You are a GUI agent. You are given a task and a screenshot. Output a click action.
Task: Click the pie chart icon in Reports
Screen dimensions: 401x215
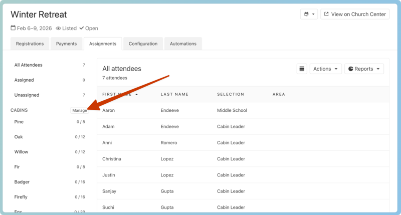click(x=351, y=69)
